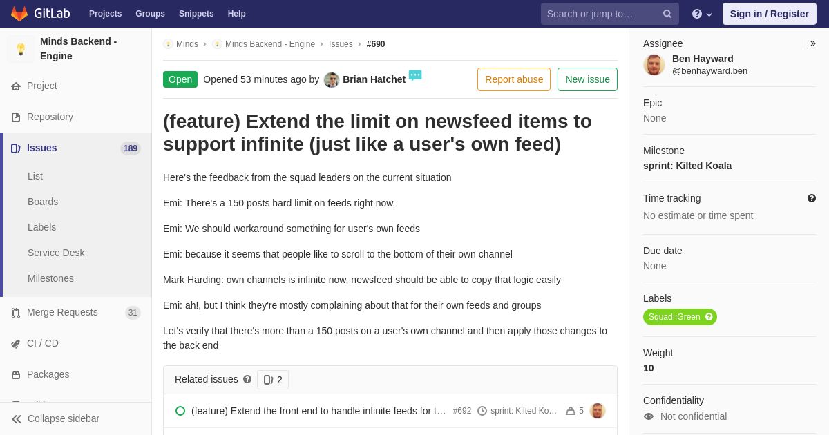This screenshot has height=435, width=829.
Task: Open related issue #692 link
Action: (318, 411)
